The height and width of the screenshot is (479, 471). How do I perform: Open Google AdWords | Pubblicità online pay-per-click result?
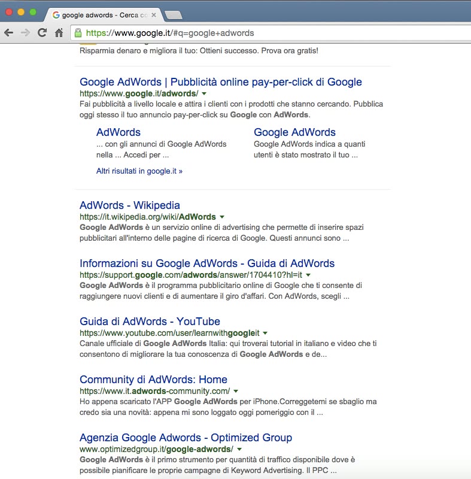[x=221, y=82]
